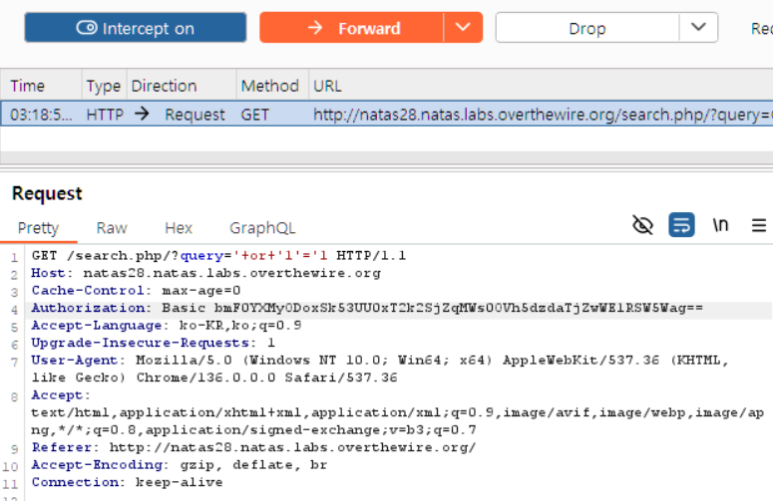The height and width of the screenshot is (501, 773).
Task: Select the GraphQL tab
Action: click(x=262, y=228)
